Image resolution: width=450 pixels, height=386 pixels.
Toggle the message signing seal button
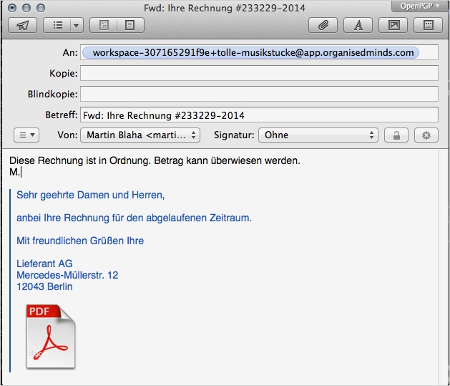coord(426,135)
